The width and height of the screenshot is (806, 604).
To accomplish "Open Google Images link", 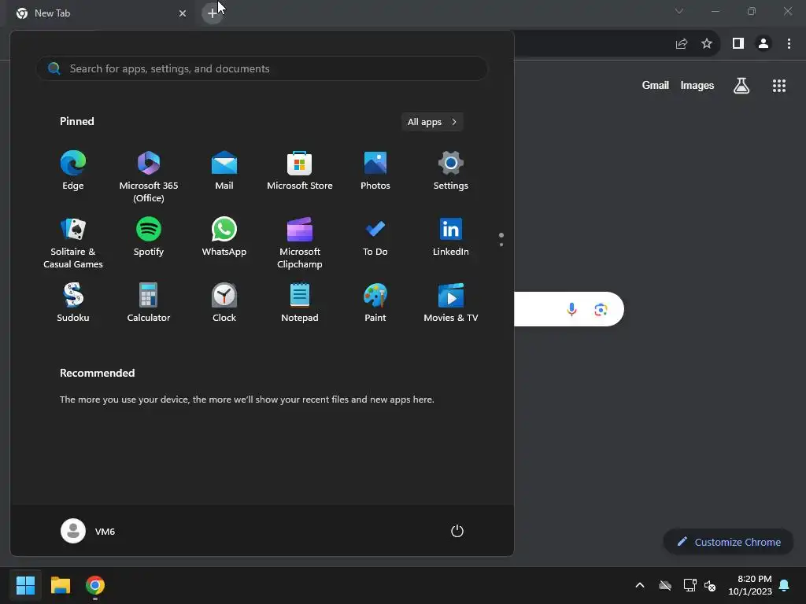I will [697, 85].
